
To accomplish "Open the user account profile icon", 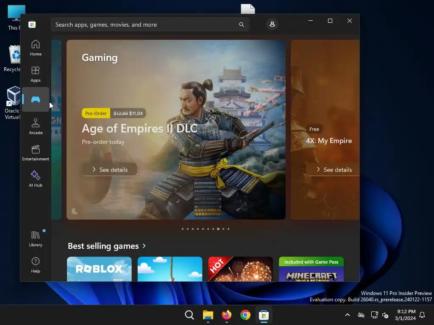I will coord(272,24).
